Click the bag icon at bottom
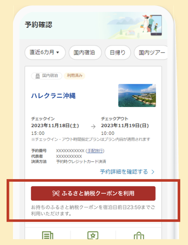This screenshot has width=188, height=245. 139,236
